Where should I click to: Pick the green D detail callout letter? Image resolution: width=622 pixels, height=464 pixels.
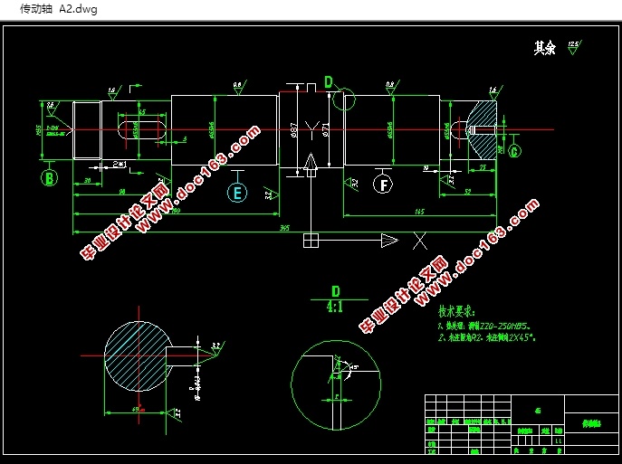pyautogui.click(x=329, y=82)
